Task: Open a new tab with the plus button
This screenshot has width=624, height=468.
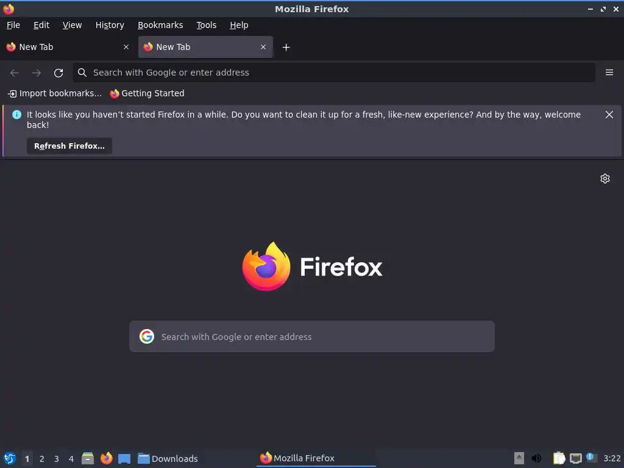Action: [286, 48]
